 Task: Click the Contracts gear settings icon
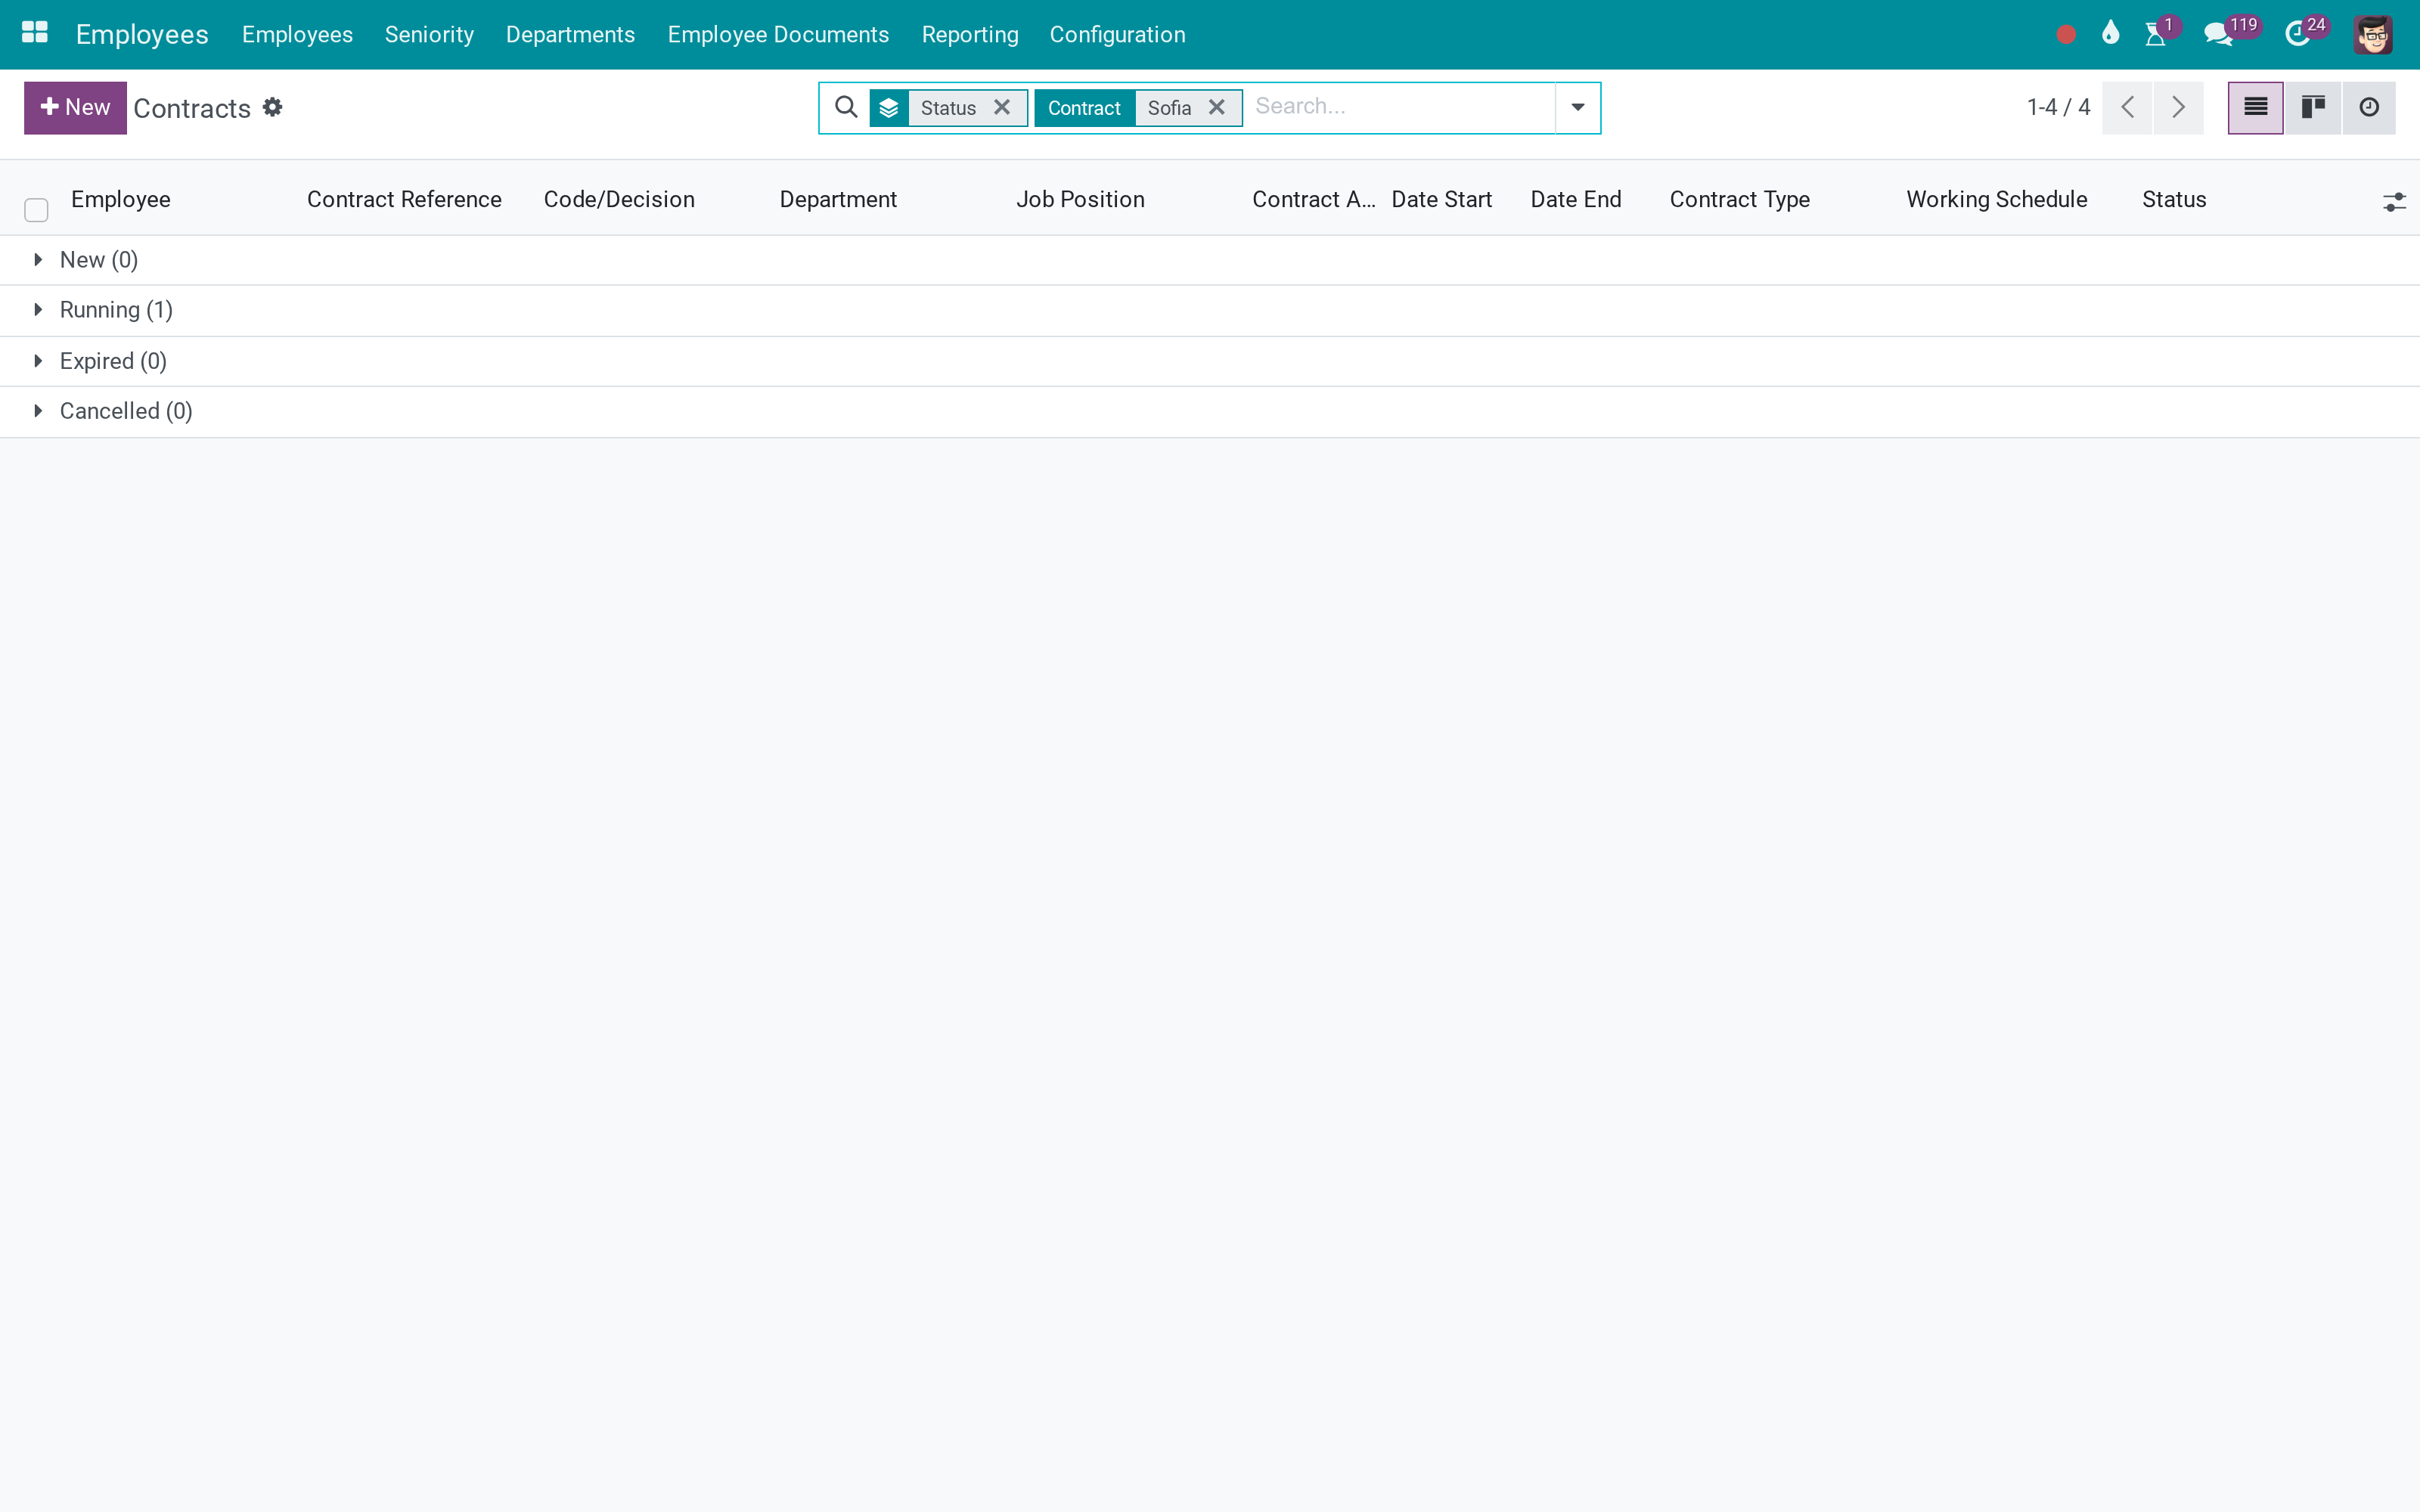(x=272, y=107)
